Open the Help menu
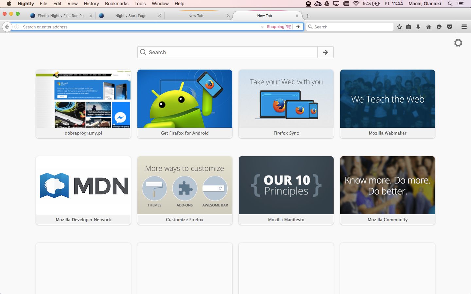471x294 pixels. 179,4
